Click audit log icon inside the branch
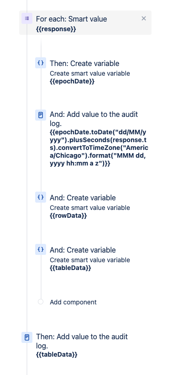The width and height of the screenshot is (173, 375). tap(41, 115)
